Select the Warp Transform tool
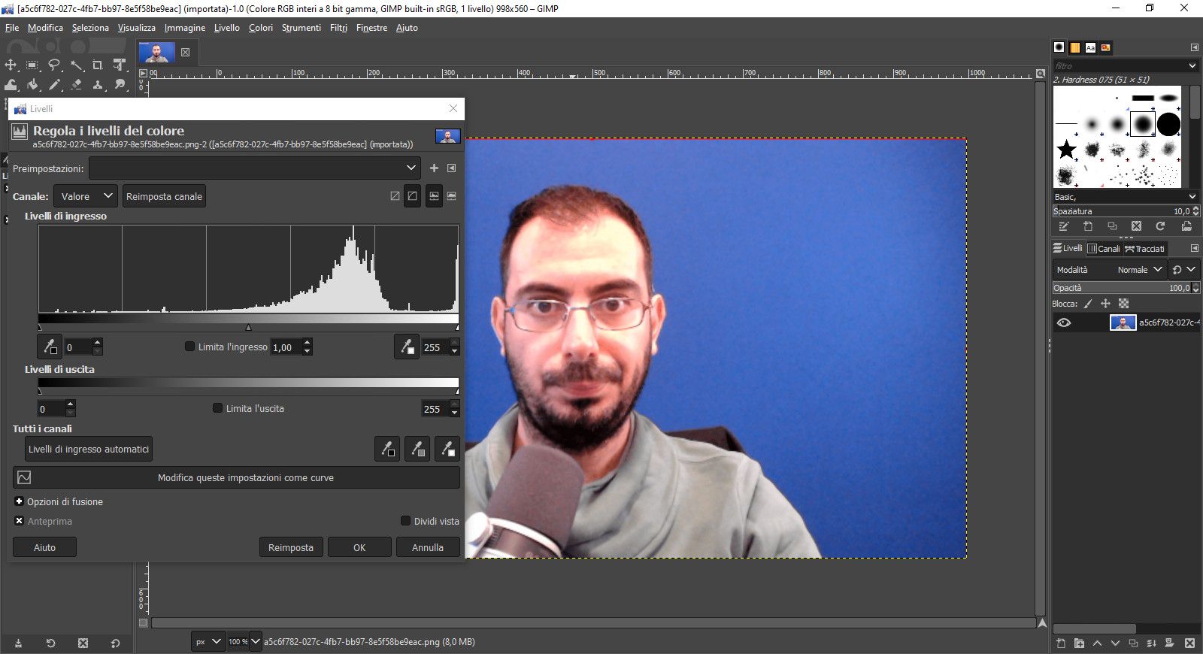 (11, 85)
